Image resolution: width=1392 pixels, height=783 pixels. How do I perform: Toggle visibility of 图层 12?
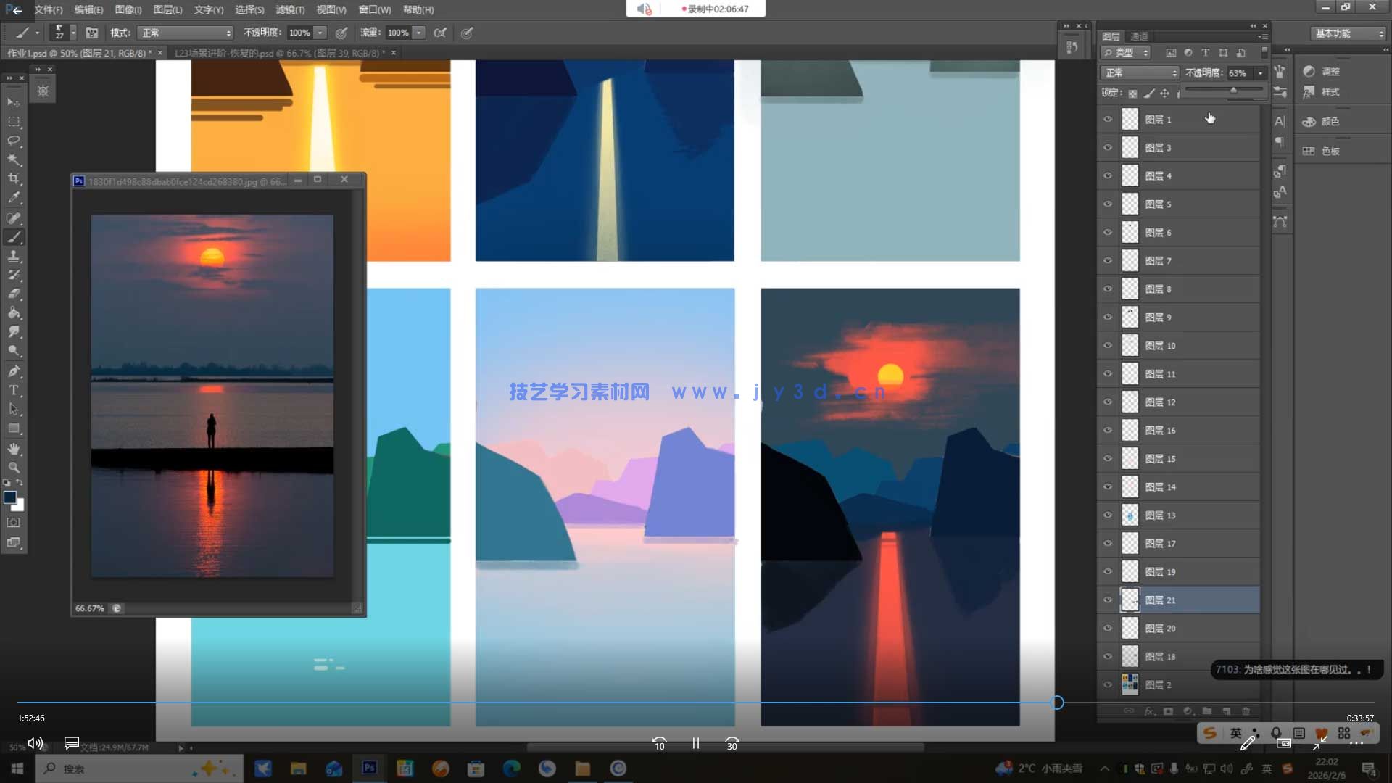pos(1109,402)
